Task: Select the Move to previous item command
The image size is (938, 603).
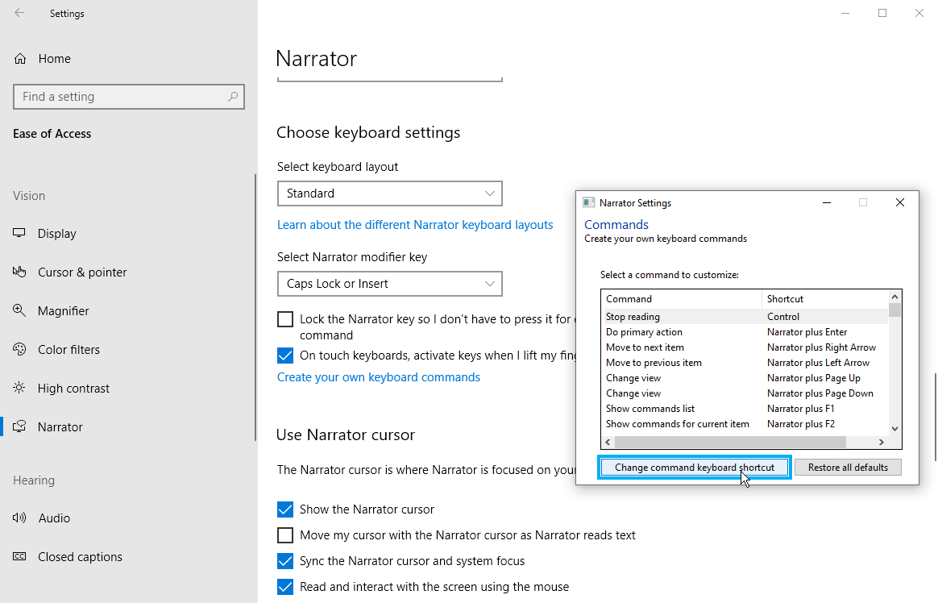Action: pyautogui.click(x=745, y=363)
